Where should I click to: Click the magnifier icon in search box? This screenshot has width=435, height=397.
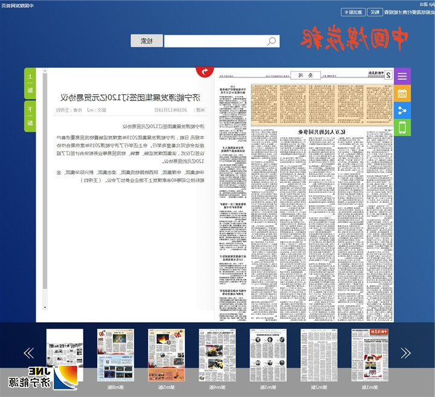coord(271,41)
